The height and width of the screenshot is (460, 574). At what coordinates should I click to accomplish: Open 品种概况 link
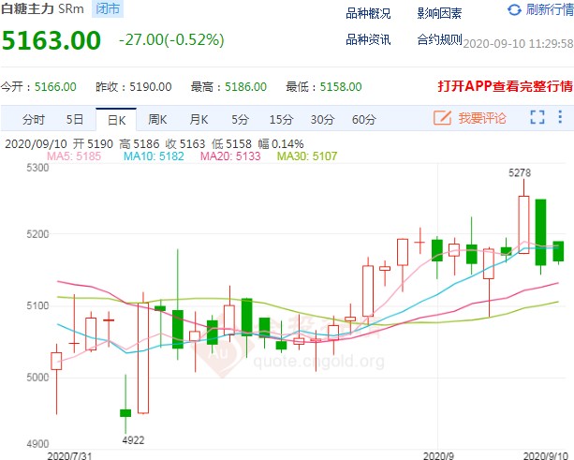click(x=368, y=12)
